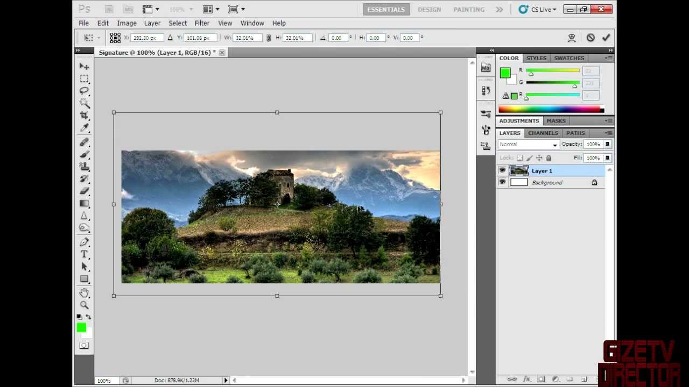This screenshot has height=387, width=689.
Task: Select the Crop tool
Action: tap(84, 116)
